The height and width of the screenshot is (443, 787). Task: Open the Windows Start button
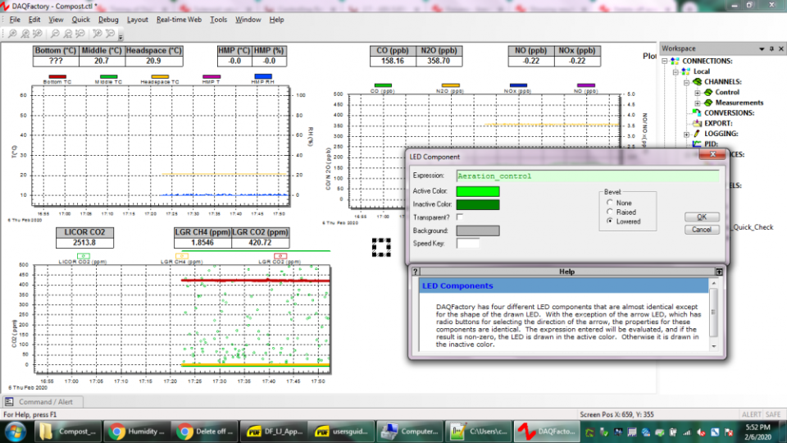[16, 432]
